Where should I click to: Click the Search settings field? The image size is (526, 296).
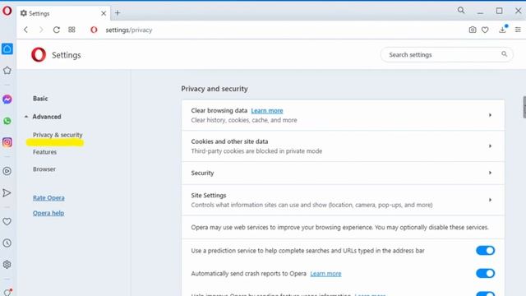[x=446, y=55]
